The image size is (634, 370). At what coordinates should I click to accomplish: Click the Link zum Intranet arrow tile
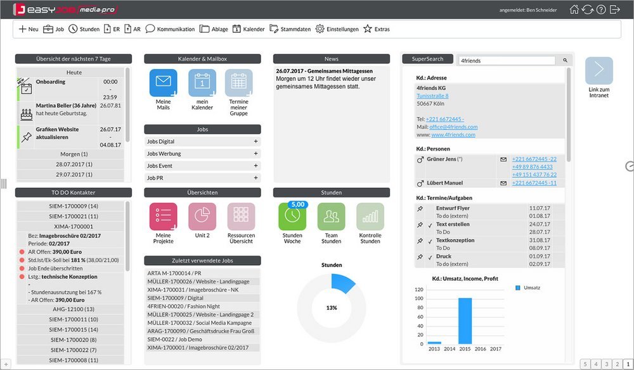[599, 71]
